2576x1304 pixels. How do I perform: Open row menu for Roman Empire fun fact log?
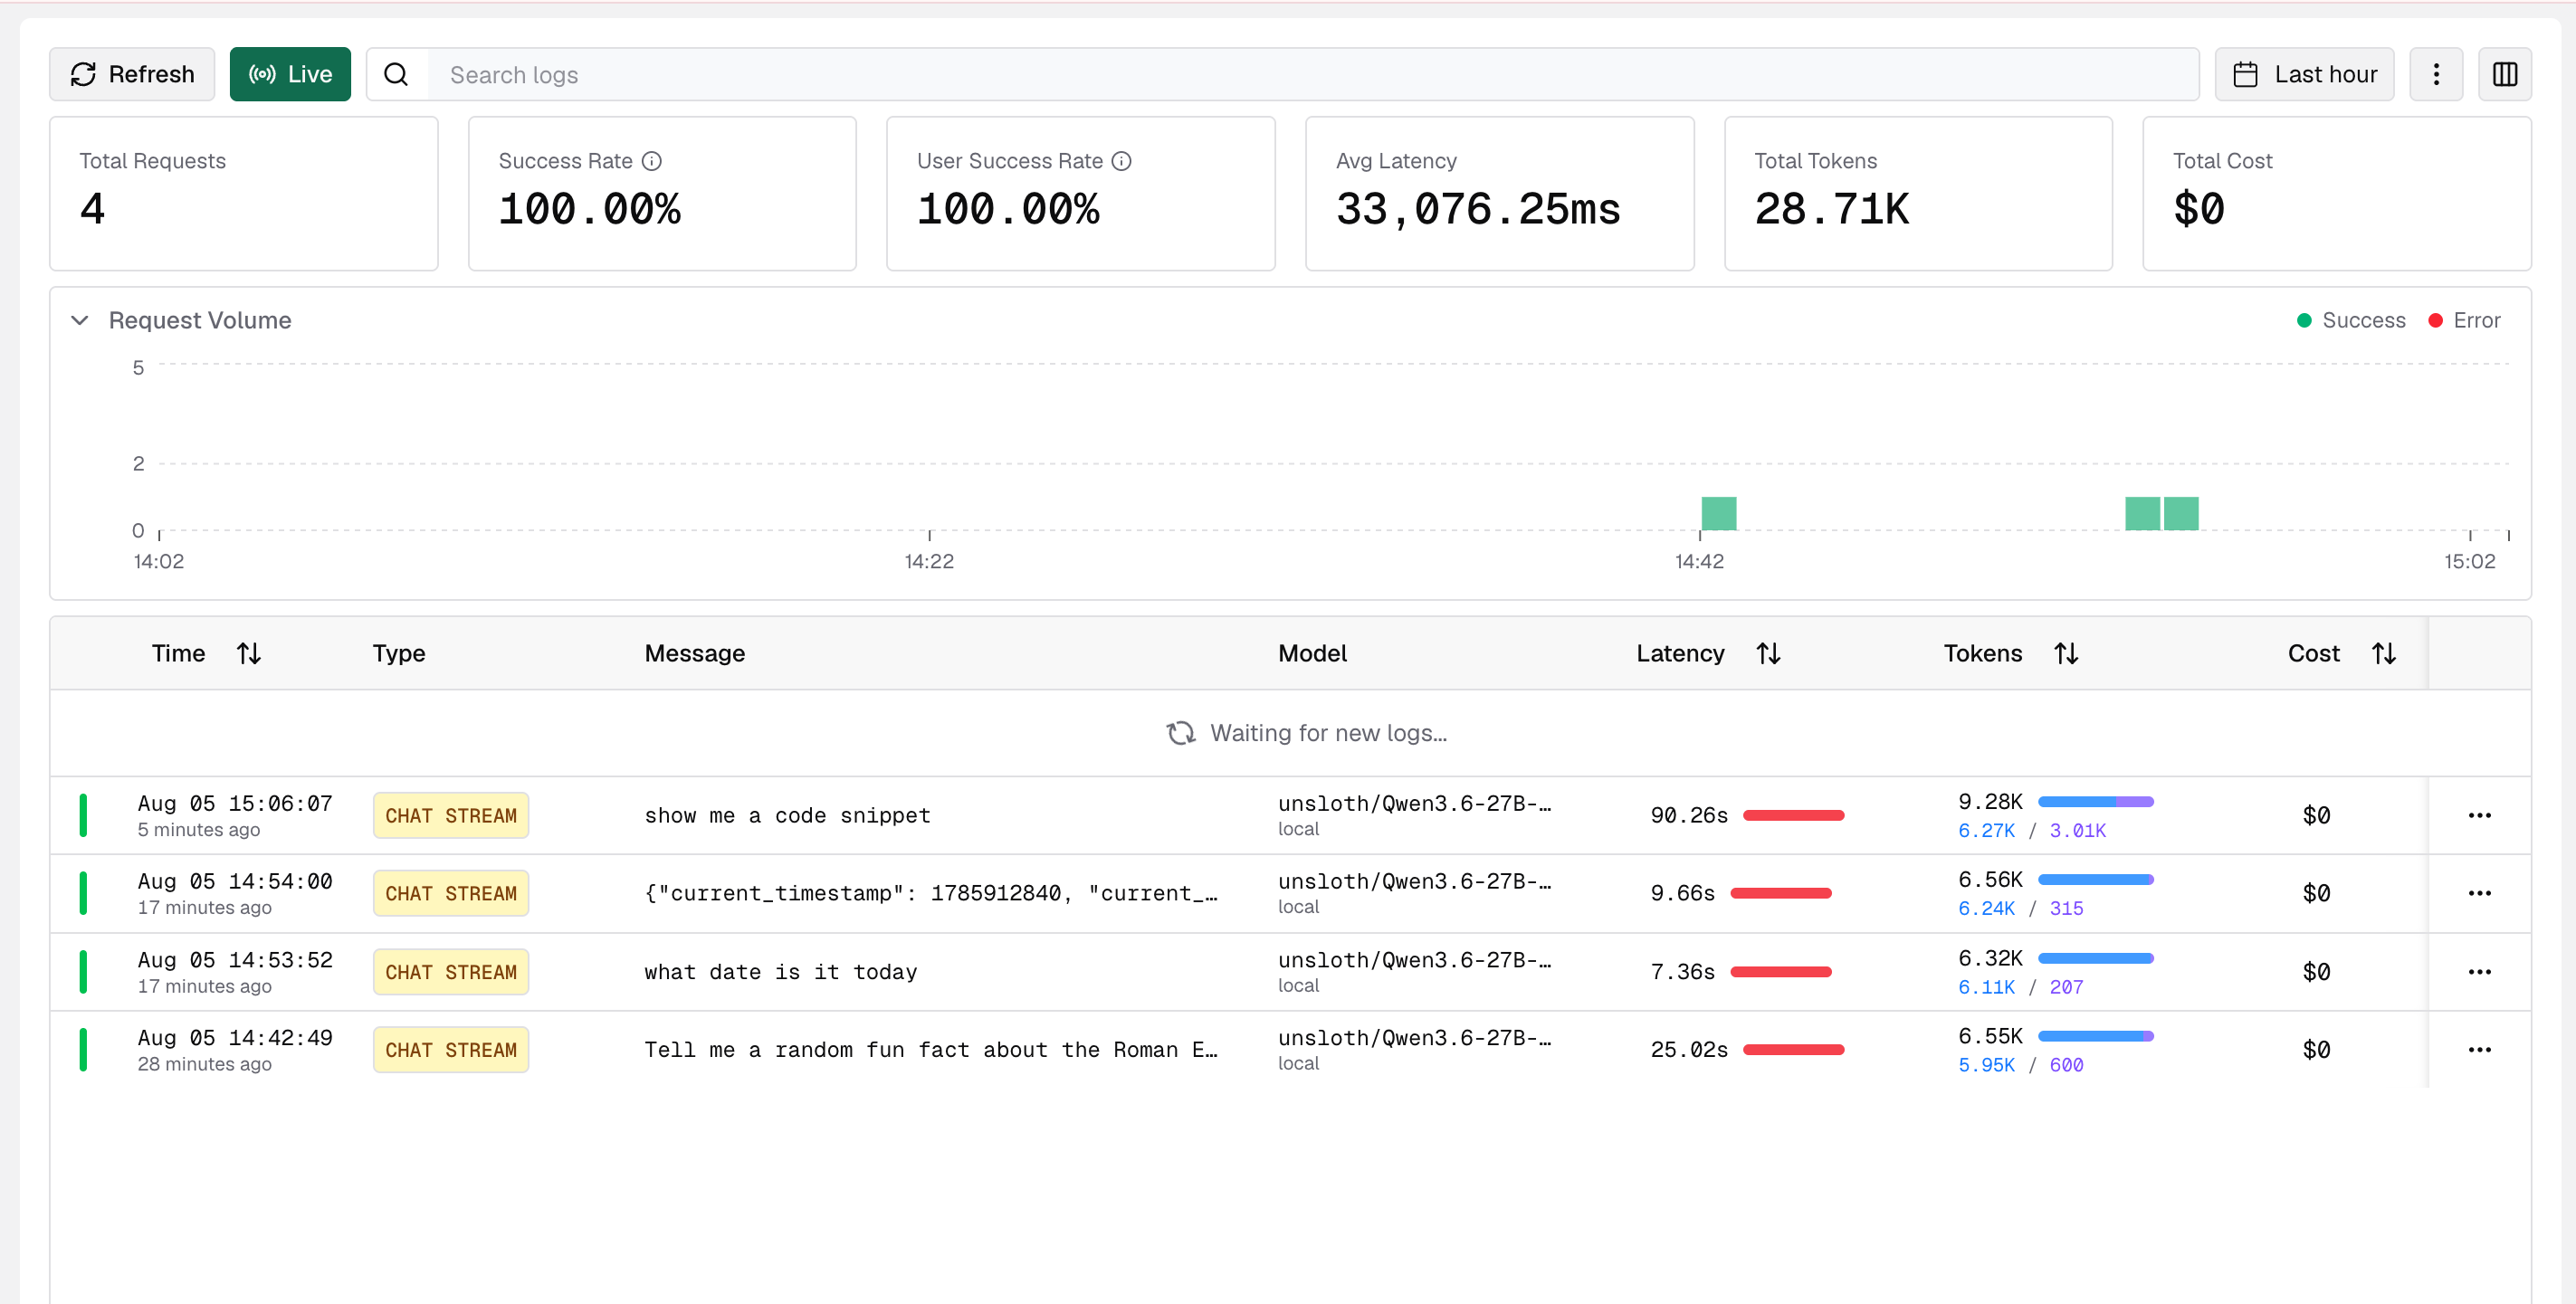(2480, 1050)
